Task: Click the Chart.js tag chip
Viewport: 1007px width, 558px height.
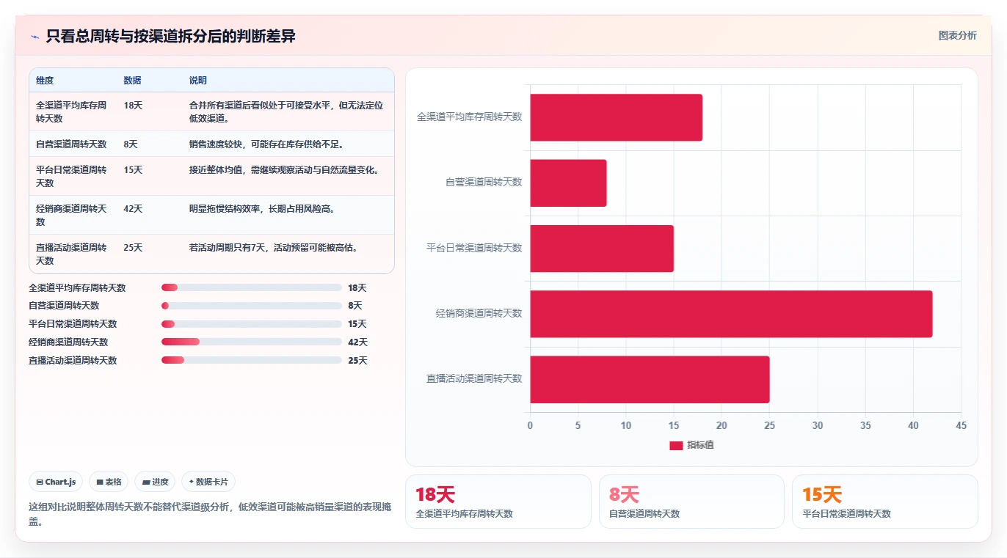Action: [56, 482]
